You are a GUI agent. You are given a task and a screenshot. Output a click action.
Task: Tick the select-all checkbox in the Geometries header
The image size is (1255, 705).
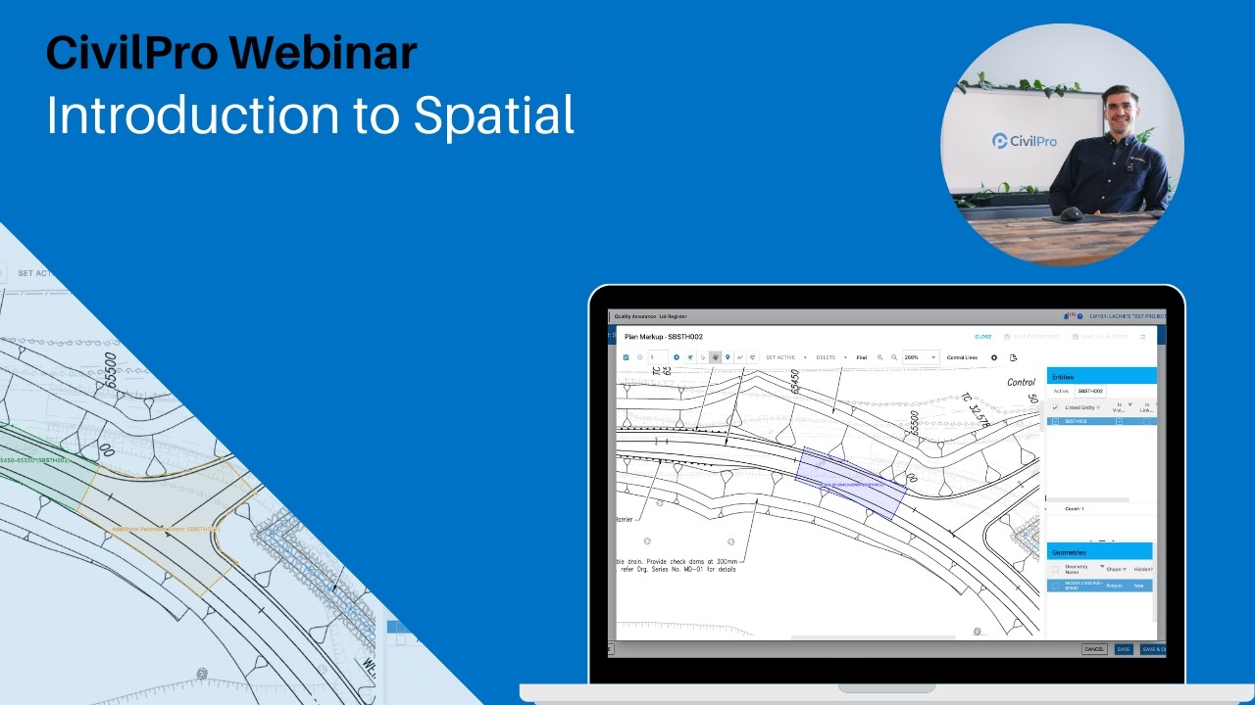[1055, 569]
